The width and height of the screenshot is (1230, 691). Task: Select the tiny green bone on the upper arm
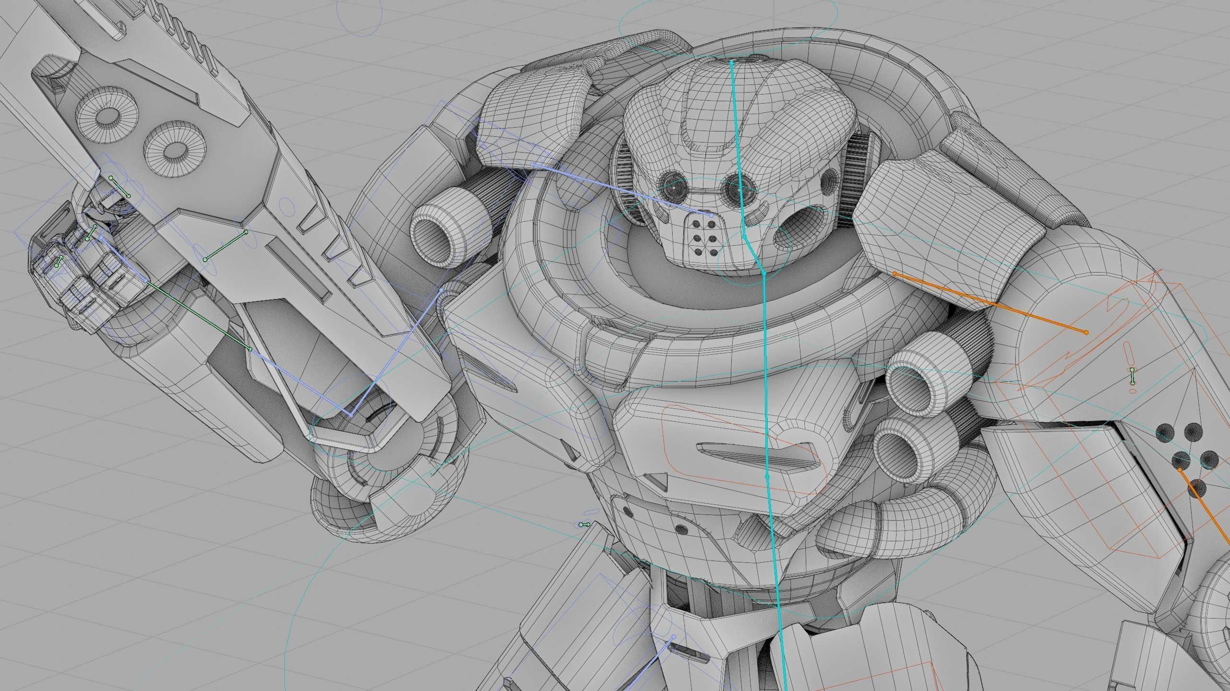(x=1132, y=376)
